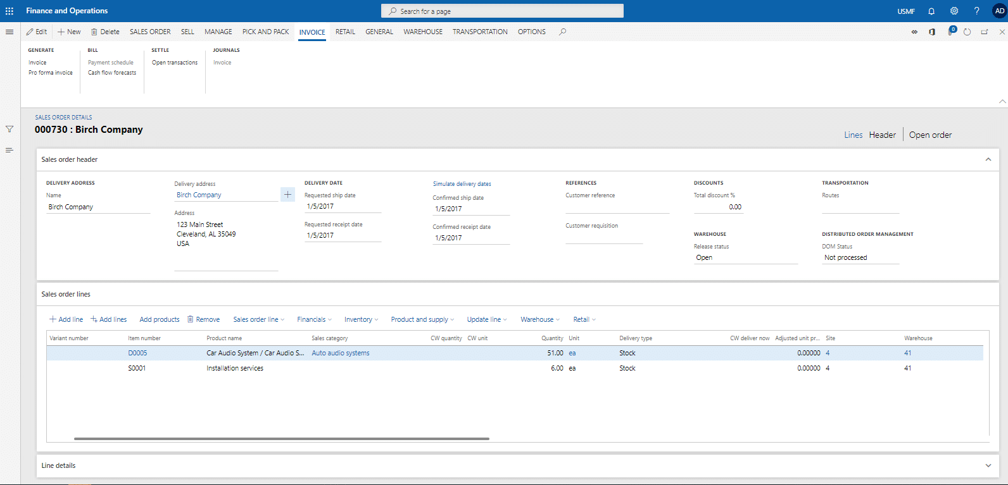Open Settle Open transactions
The width and height of the screenshot is (1008, 485).
tap(175, 63)
